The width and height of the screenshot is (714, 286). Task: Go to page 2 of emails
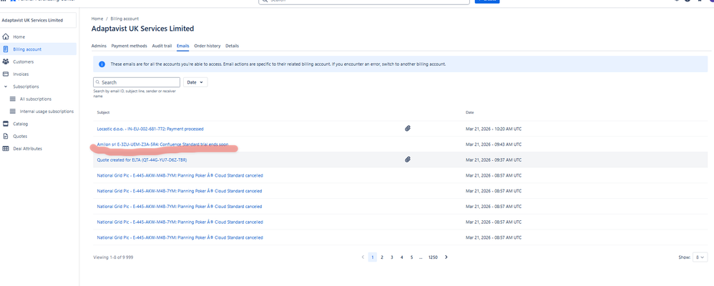382,257
